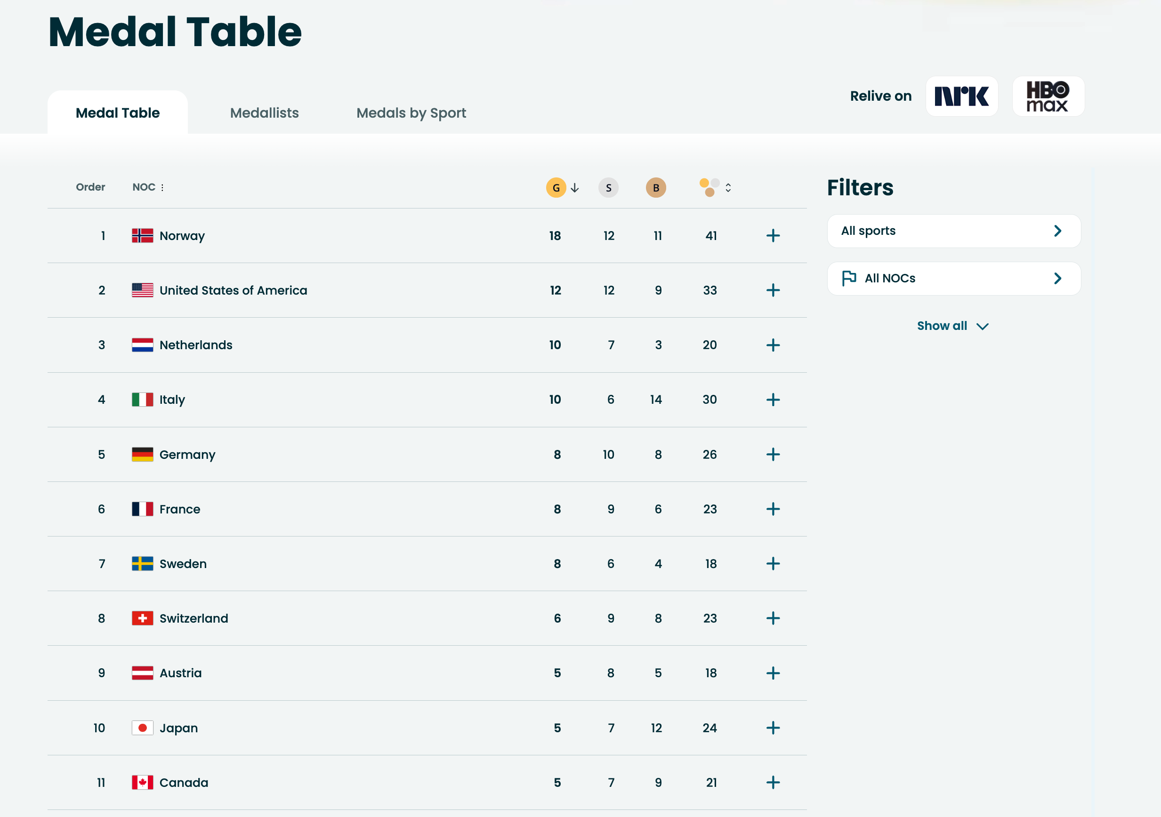
Task: Click the gold medal column header icon
Action: point(555,187)
